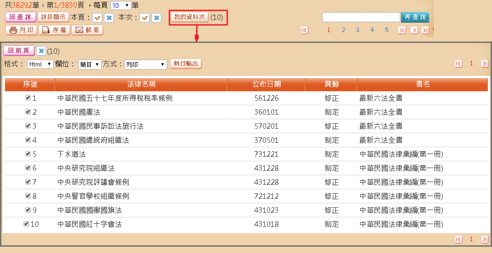492x253 pixels.
Task: Focus the search box beside 再查詢
Action: [361, 17]
